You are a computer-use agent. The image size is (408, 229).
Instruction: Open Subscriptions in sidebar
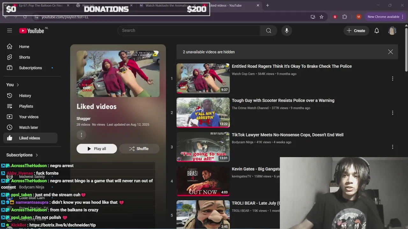tap(30, 68)
